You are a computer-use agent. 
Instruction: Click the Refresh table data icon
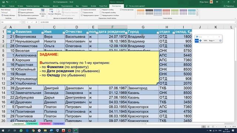click(58, 11)
